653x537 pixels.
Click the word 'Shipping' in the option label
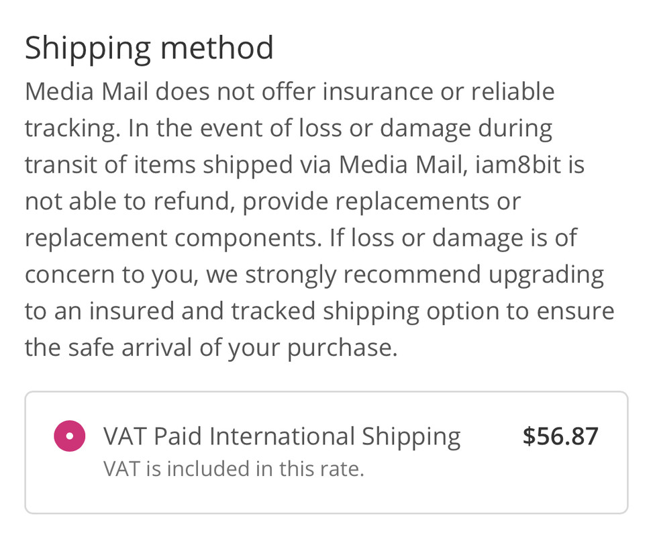(411, 438)
